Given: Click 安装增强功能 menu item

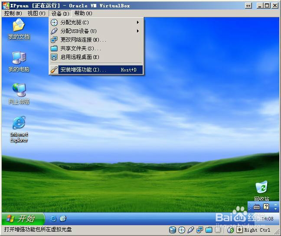Looking at the screenshot, I should point(96,70).
